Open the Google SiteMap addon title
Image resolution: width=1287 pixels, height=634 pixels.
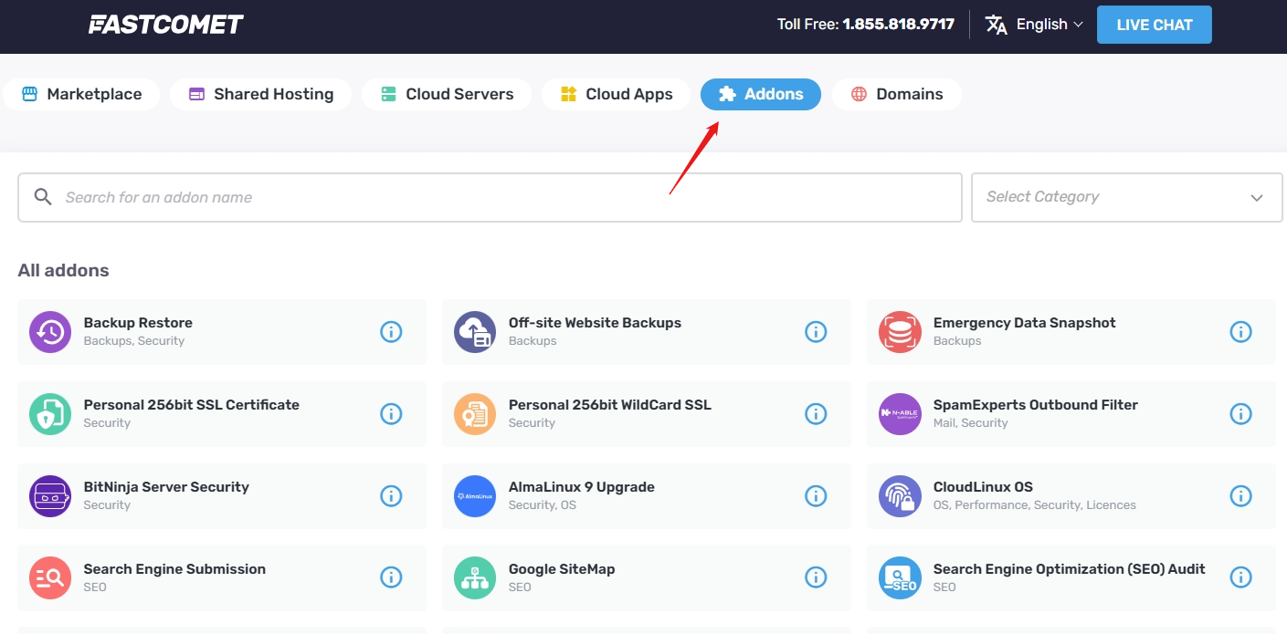pyautogui.click(x=562, y=569)
